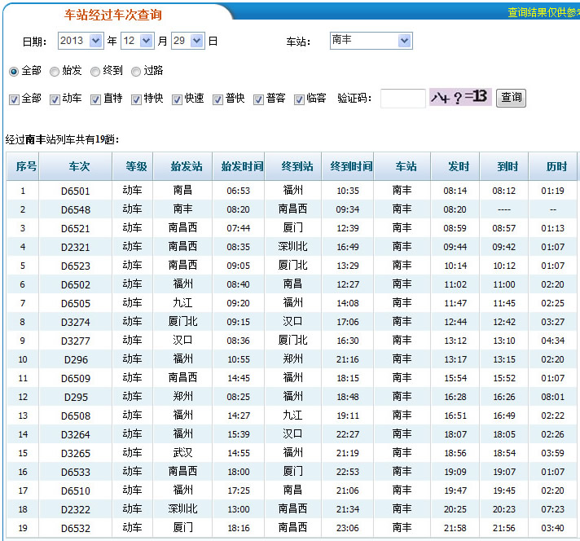580x541 pixels.
Task: Uncheck the 特快 checkbox
Action: (x=136, y=99)
